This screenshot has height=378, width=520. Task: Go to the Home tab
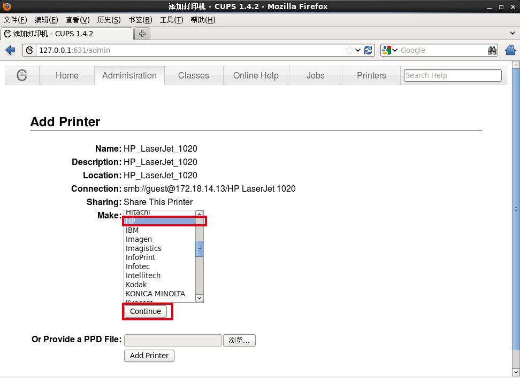pos(67,75)
